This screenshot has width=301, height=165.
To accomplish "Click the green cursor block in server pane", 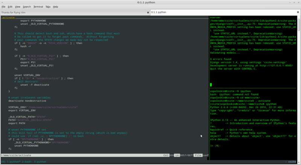I will coord(211,85).
